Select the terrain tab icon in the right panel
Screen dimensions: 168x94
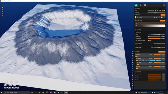pos(136,5)
